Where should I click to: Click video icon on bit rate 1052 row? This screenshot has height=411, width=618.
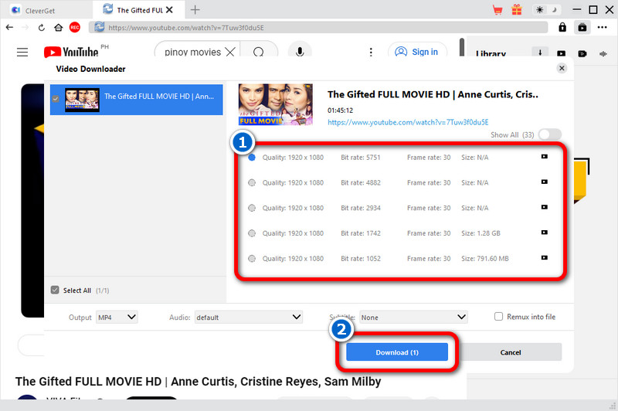[x=545, y=257]
